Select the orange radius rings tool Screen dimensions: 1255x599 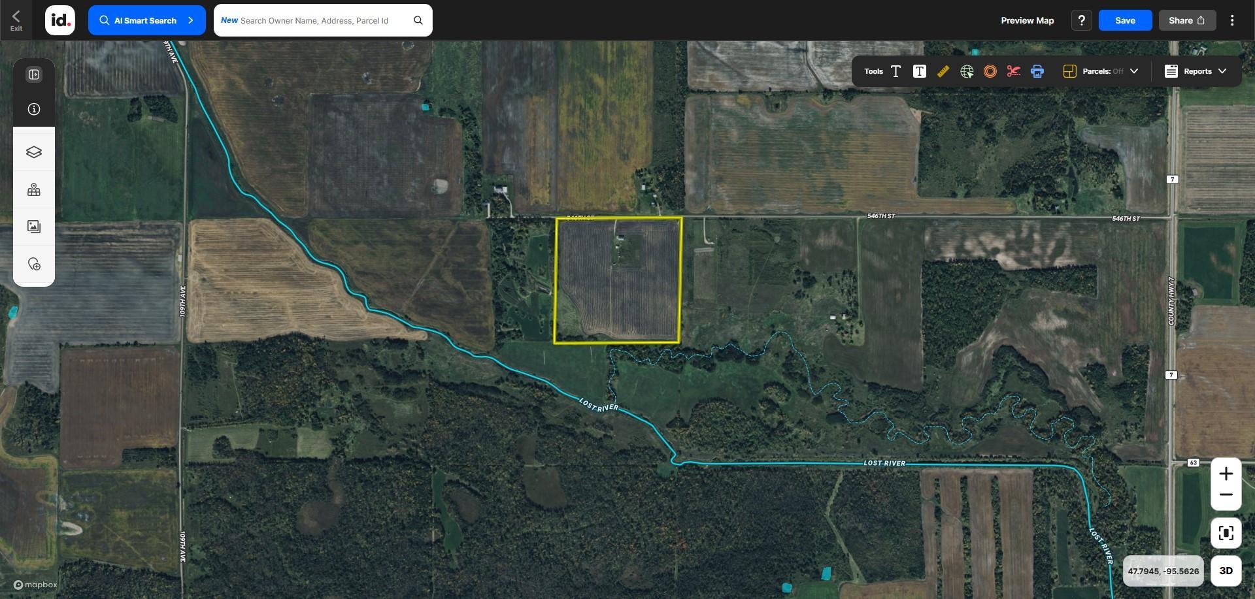pyautogui.click(x=990, y=71)
